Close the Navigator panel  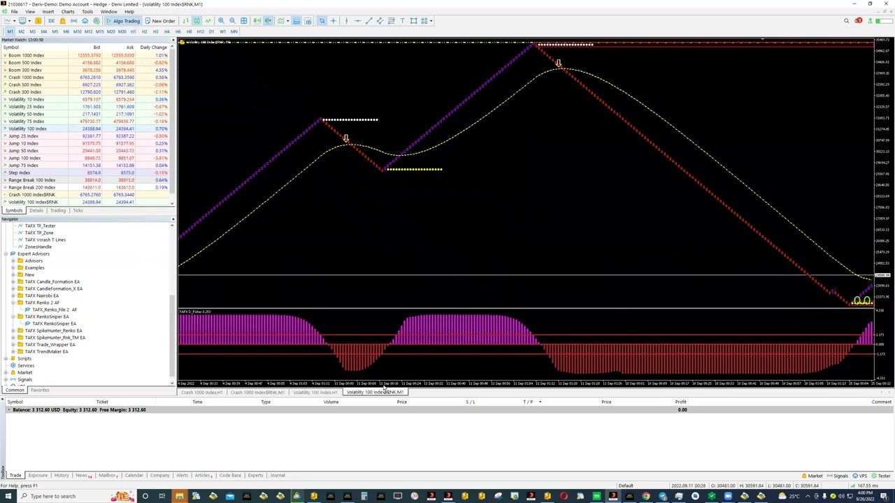(x=173, y=219)
